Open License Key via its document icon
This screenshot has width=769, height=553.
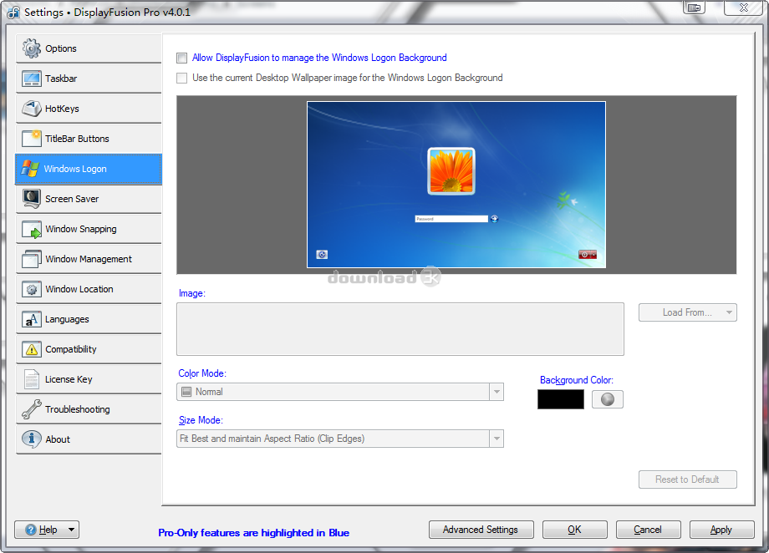click(x=32, y=379)
